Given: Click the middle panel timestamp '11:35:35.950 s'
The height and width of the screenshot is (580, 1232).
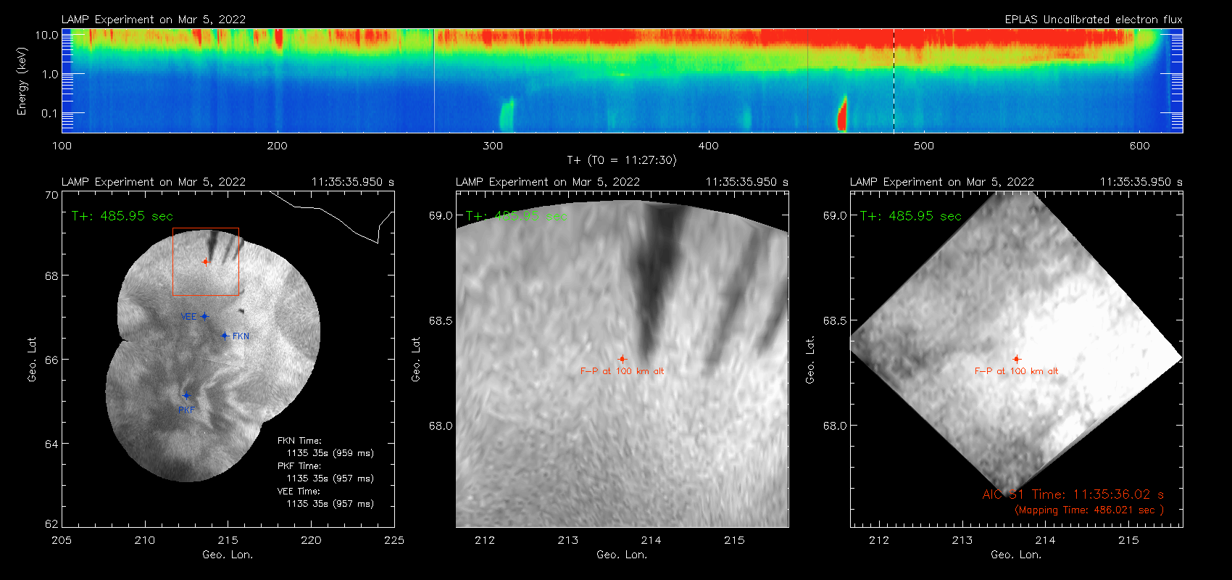Looking at the screenshot, I should [x=747, y=182].
